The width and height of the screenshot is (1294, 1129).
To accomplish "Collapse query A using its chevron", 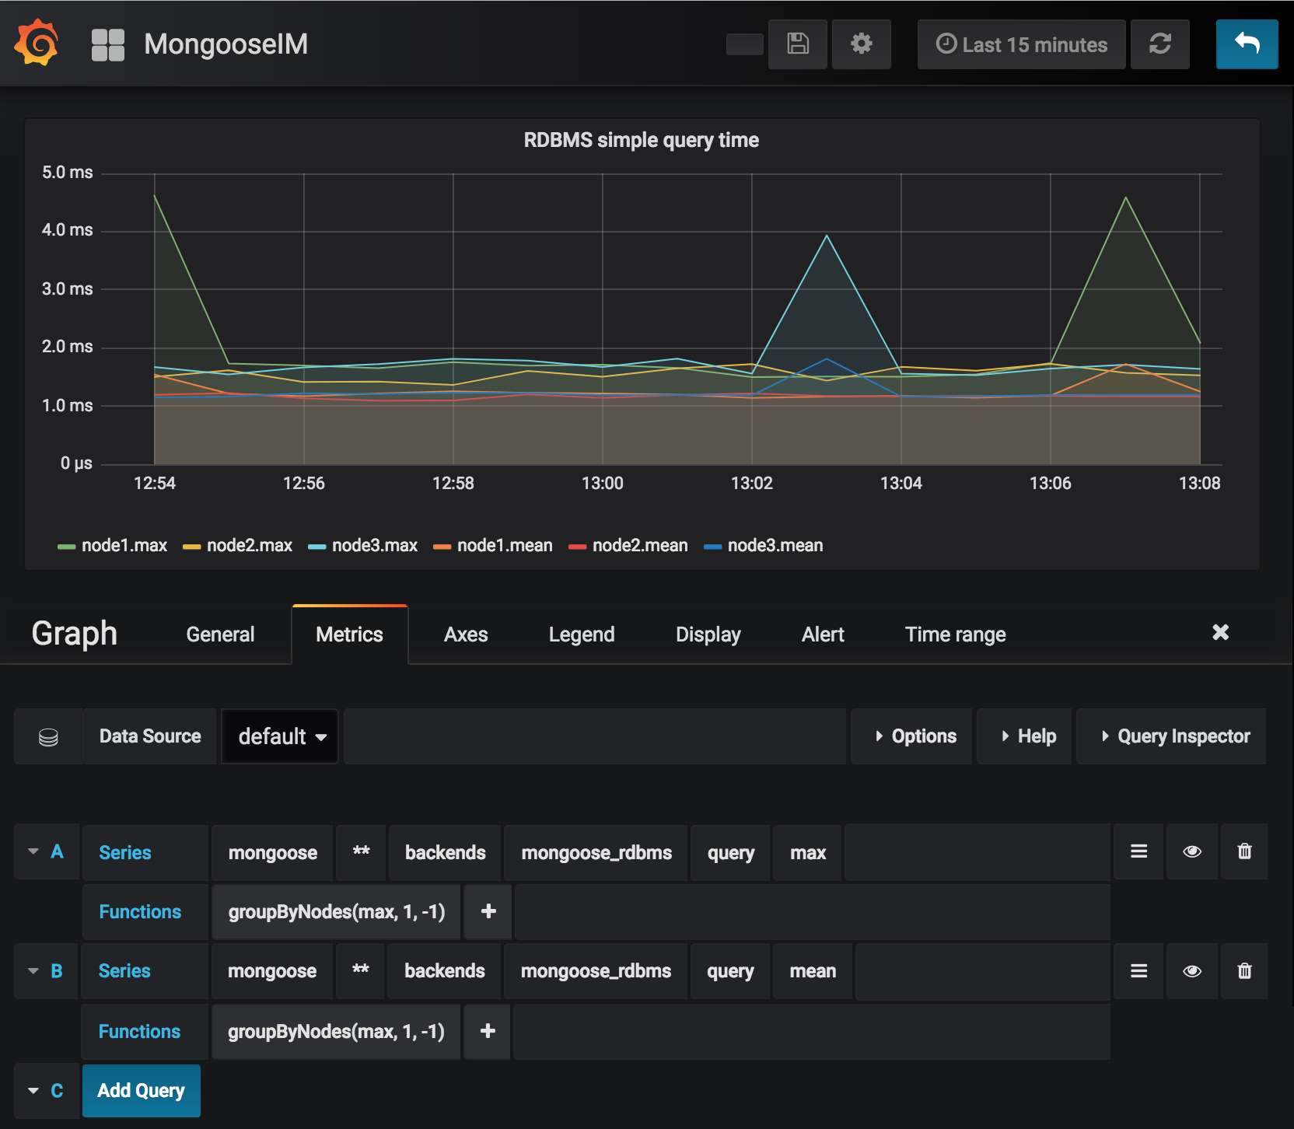I will [33, 851].
